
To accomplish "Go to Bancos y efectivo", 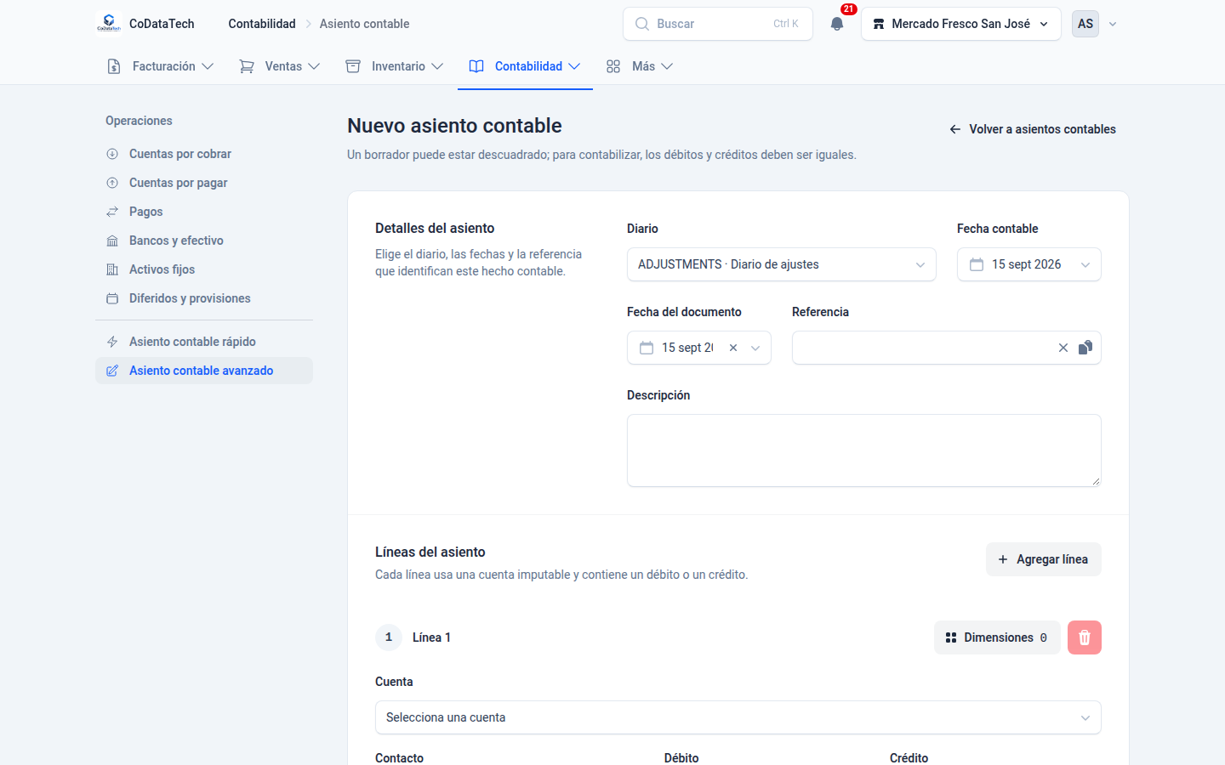I will (204, 241).
